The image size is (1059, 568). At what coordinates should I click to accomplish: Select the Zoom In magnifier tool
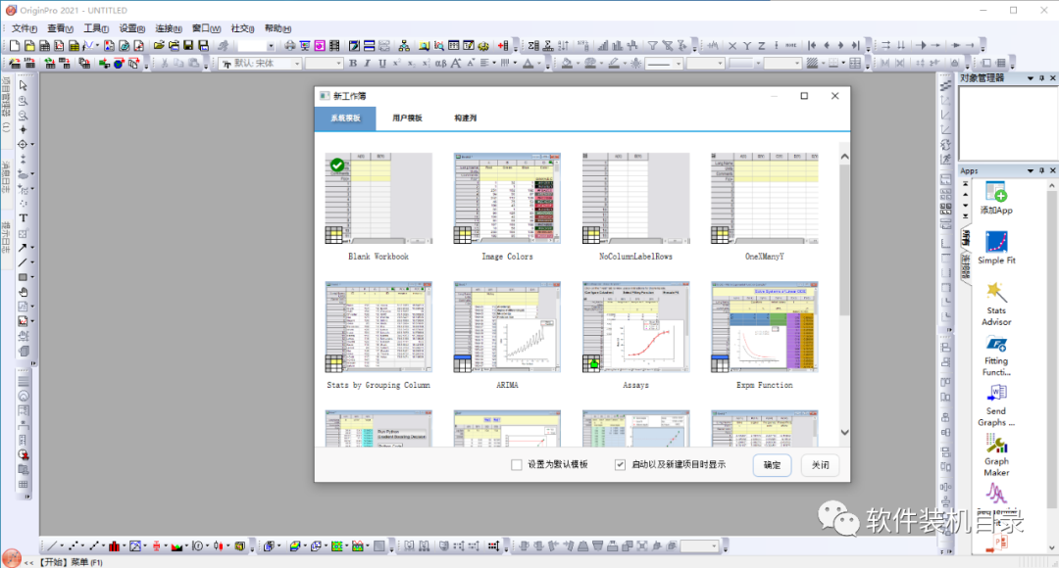(x=23, y=101)
